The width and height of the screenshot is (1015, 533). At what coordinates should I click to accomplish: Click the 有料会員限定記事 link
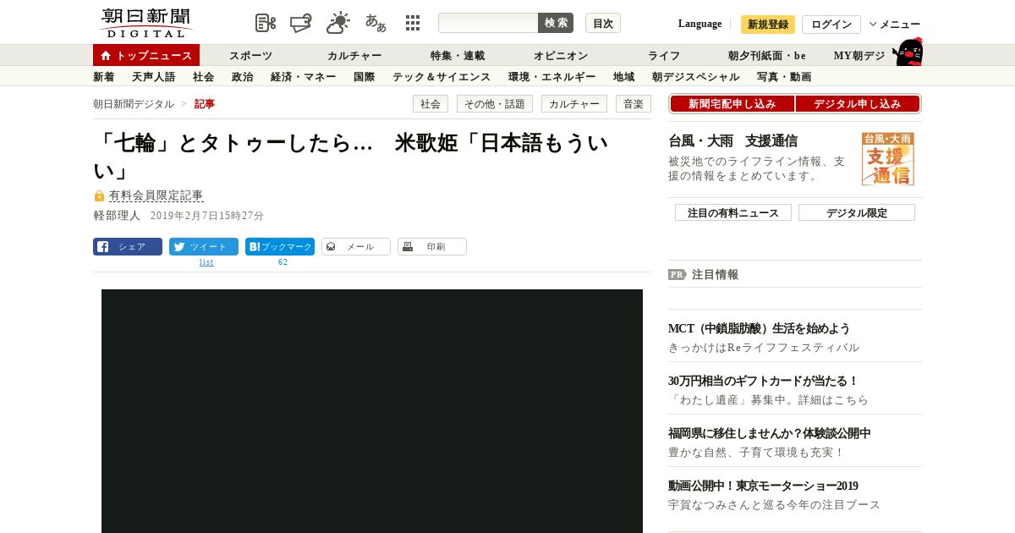(156, 195)
